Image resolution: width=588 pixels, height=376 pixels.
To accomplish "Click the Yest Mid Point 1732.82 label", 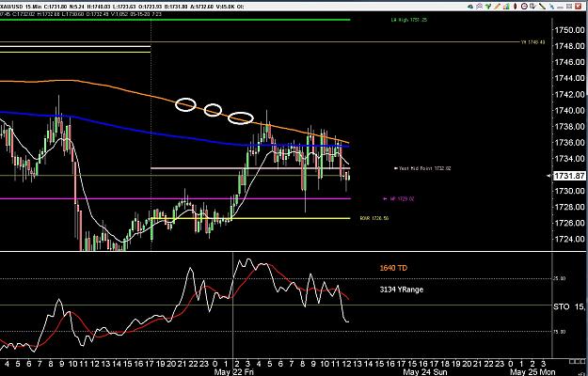I will pos(425,168).
